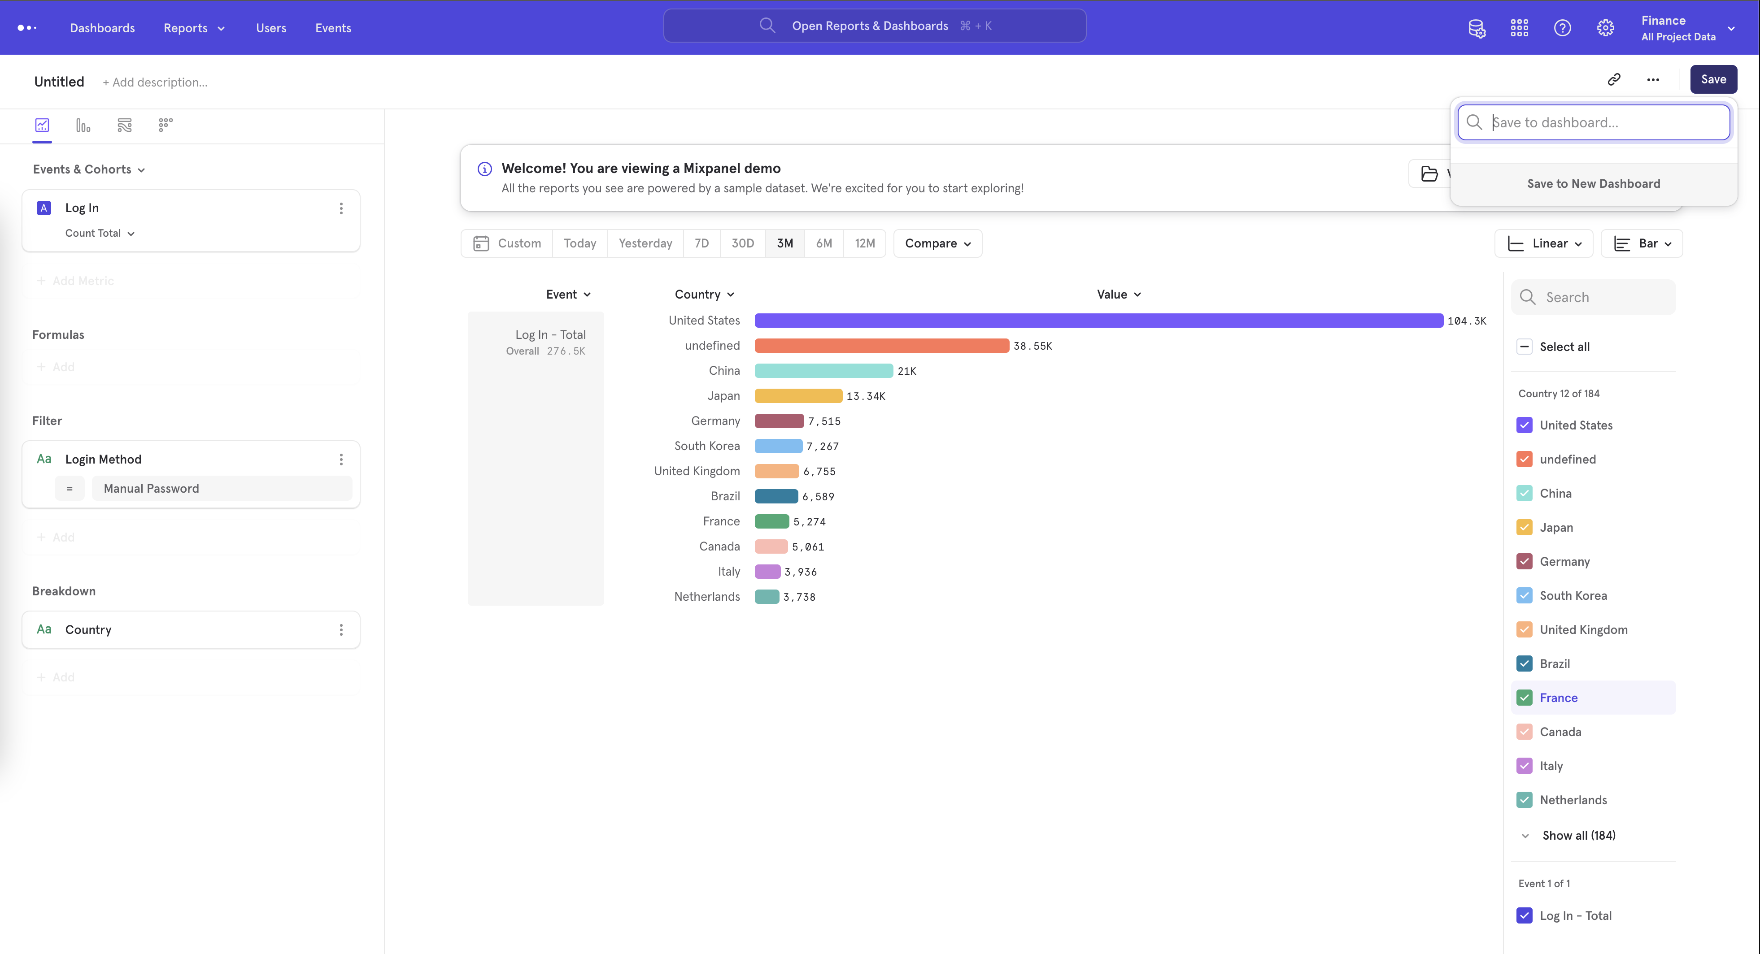The width and height of the screenshot is (1760, 954).
Task: Select the bar chart visualization icon
Action: pos(83,125)
